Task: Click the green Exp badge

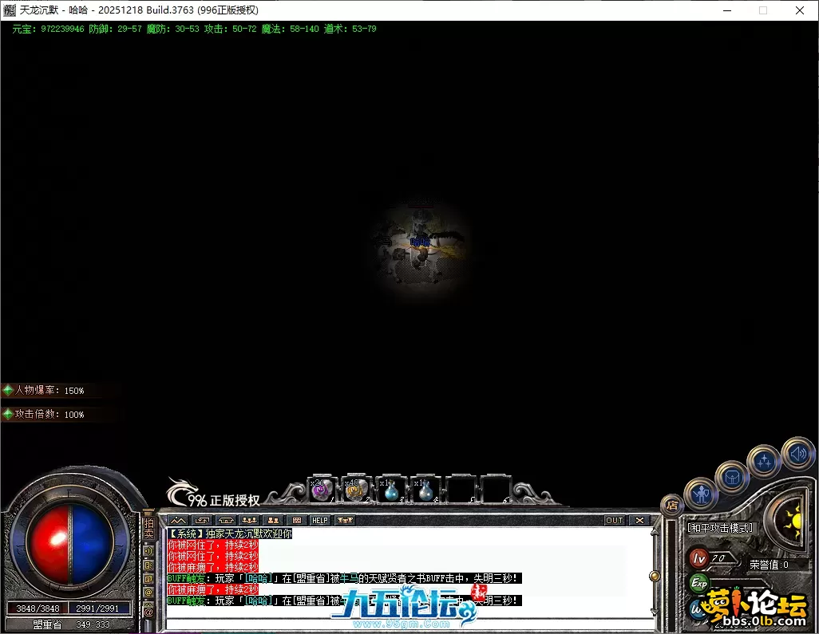Action: tap(699, 583)
